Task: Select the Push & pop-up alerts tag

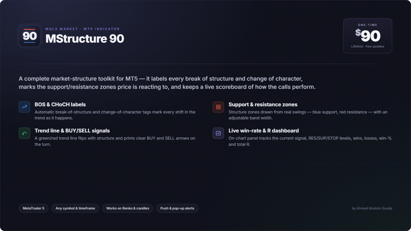Action: (177, 208)
